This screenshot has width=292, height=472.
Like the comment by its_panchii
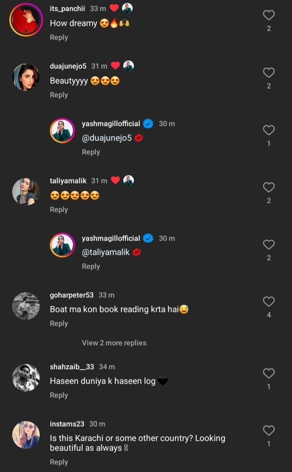click(268, 15)
